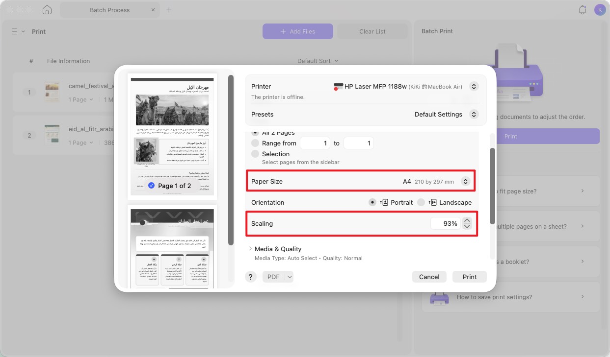The width and height of the screenshot is (610, 357).
Task: Choose Portrait orientation radio button
Action: [x=372, y=202]
